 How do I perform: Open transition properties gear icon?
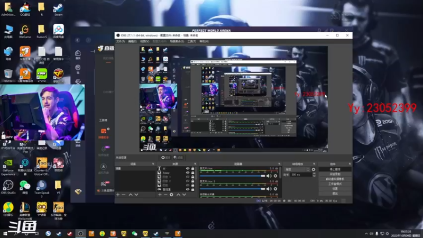[x=314, y=169]
